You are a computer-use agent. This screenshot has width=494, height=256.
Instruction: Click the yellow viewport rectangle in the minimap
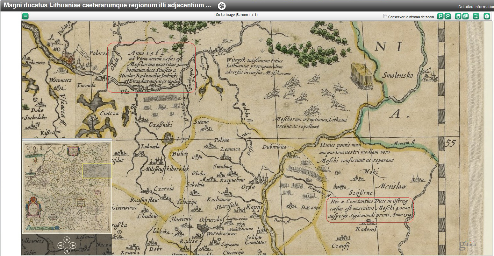(x=97, y=171)
